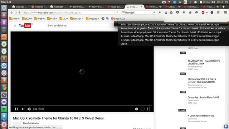Viewport: 229px width, 129px height.
Task: Go to the YouTube home logo
Action: [25, 25]
